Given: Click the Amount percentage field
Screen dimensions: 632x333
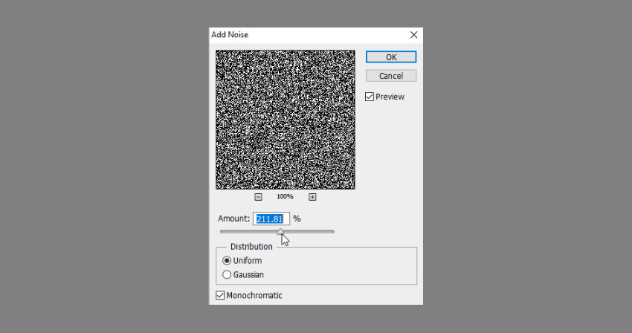Looking at the screenshot, I should (271, 219).
